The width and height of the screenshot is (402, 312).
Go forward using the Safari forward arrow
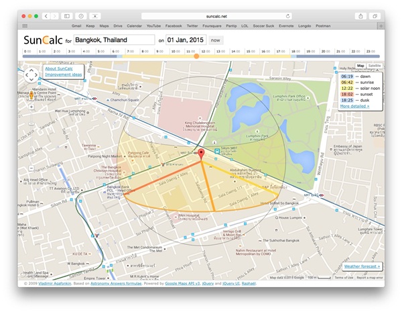coord(55,16)
